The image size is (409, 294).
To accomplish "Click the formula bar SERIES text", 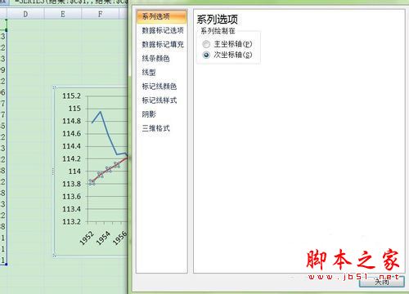I will click(71, 2).
